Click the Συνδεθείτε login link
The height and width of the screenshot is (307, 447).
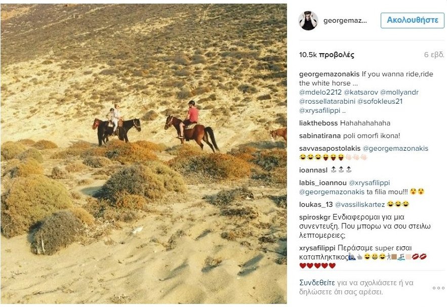317,283
